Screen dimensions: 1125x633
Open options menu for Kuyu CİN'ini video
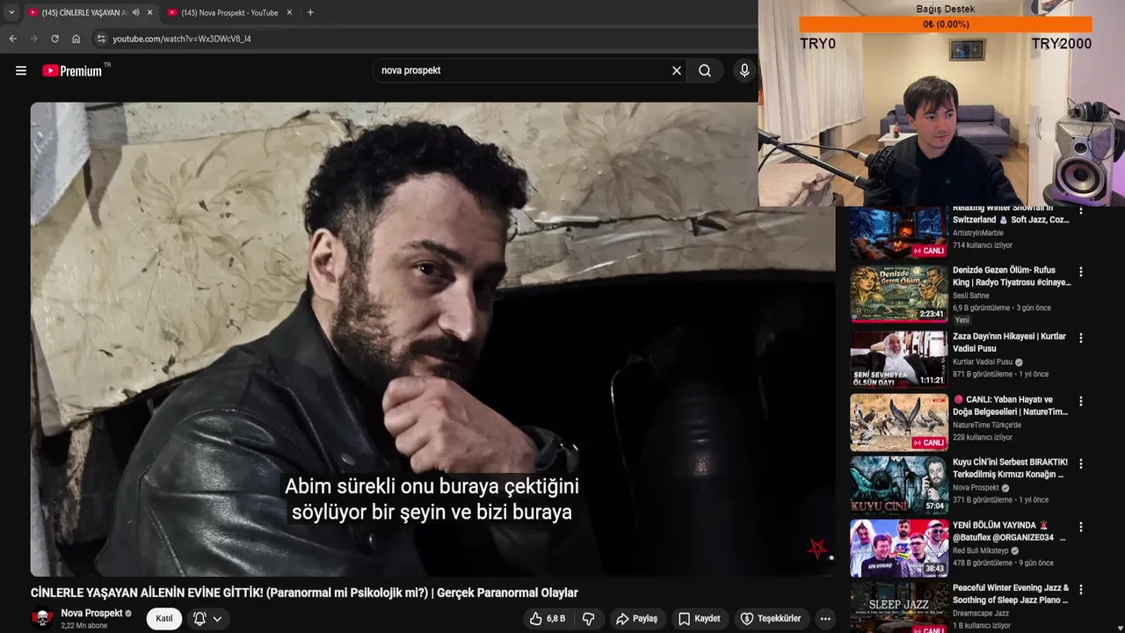(x=1081, y=464)
